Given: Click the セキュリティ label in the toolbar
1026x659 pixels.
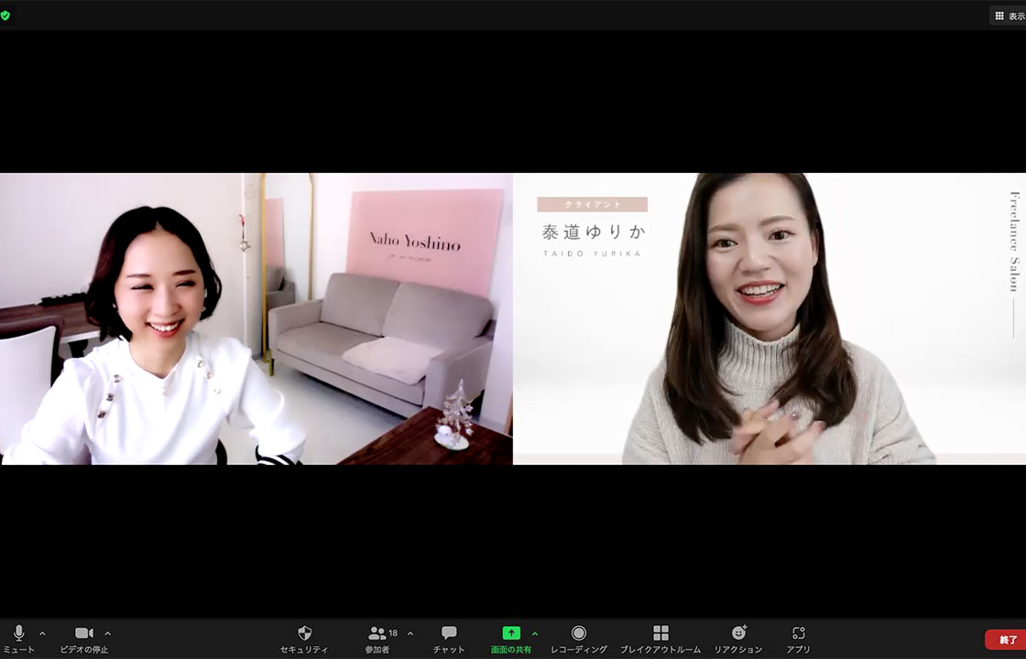Looking at the screenshot, I should pos(304,650).
